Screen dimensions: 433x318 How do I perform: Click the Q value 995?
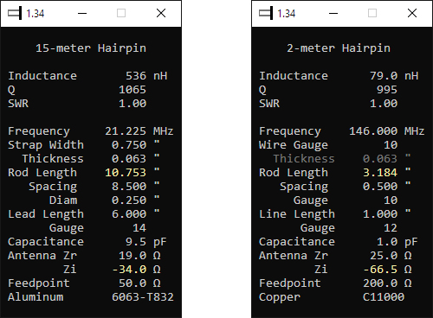(x=387, y=90)
